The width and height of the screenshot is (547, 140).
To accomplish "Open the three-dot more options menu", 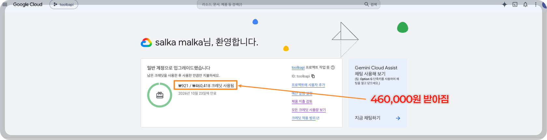I will tap(536, 5).
